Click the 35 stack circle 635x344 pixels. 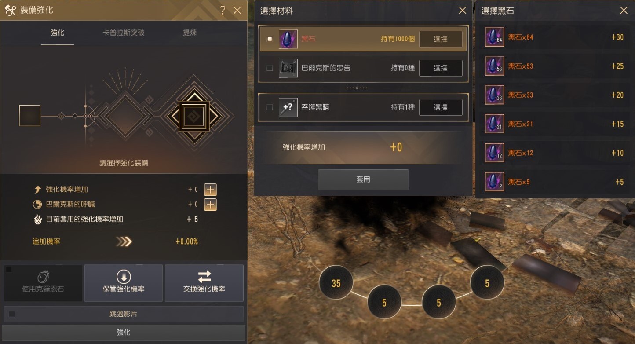(336, 283)
